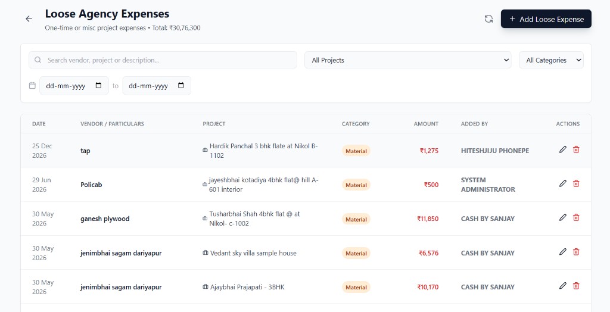Click amount ₹500
This screenshot has height=312, width=610.
[431, 185]
